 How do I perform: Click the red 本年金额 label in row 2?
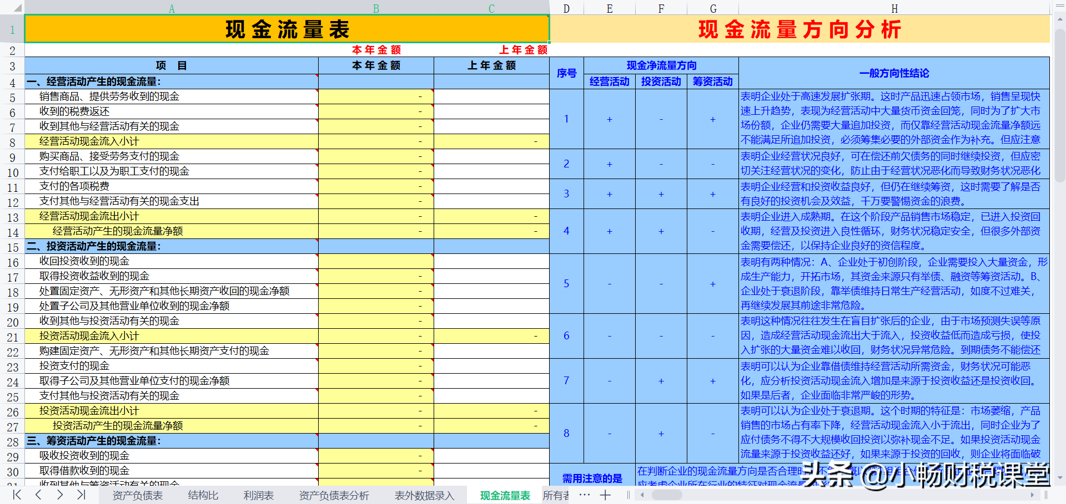pyautogui.click(x=376, y=50)
